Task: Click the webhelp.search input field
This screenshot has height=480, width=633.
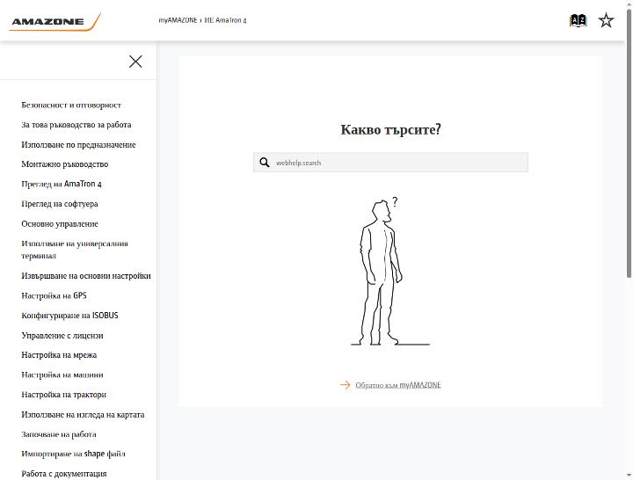Action: click(x=390, y=163)
